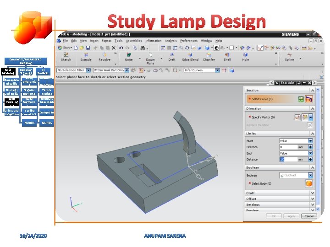Click the Zoom magnifier icon

[181, 48]
